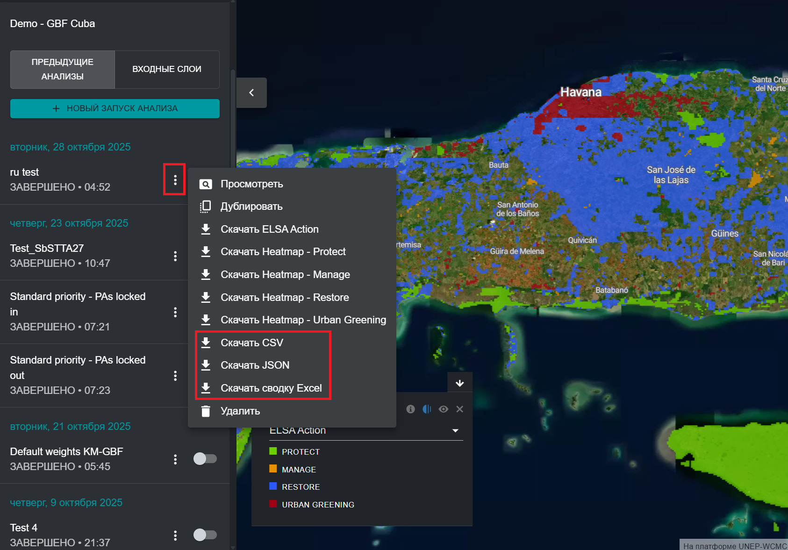
Task: Open options menu for Test_SbSTTA27 analysis
Action: click(175, 256)
